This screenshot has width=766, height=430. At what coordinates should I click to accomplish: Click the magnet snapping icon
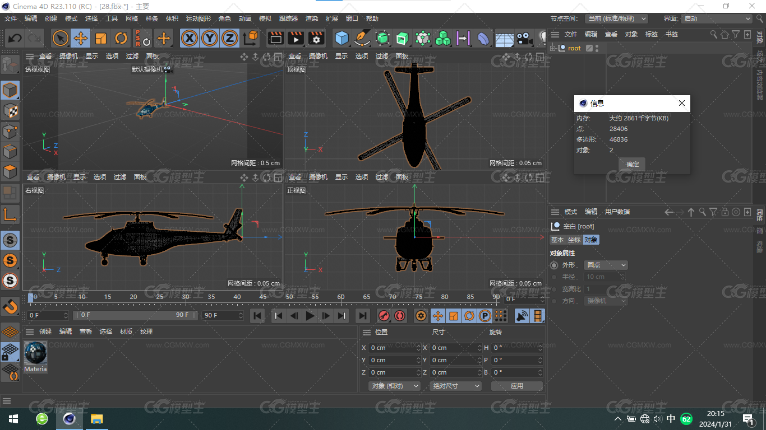pos(10,306)
